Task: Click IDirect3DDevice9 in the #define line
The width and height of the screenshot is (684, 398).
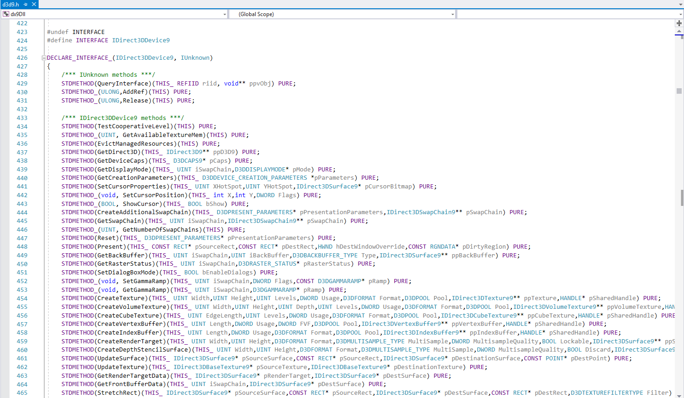Action: tap(141, 40)
